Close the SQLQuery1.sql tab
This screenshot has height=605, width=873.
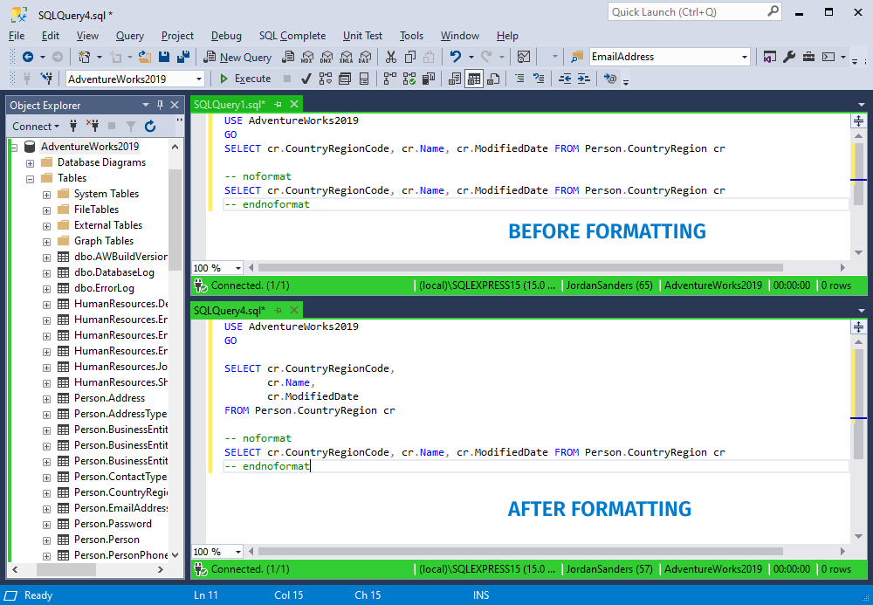point(294,104)
